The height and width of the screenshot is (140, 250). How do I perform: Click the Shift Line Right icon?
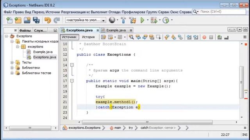196,37
